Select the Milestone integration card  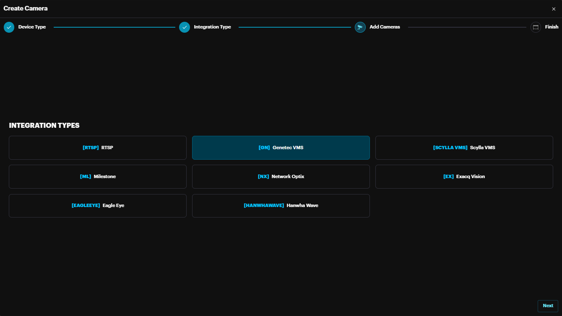click(97, 176)
